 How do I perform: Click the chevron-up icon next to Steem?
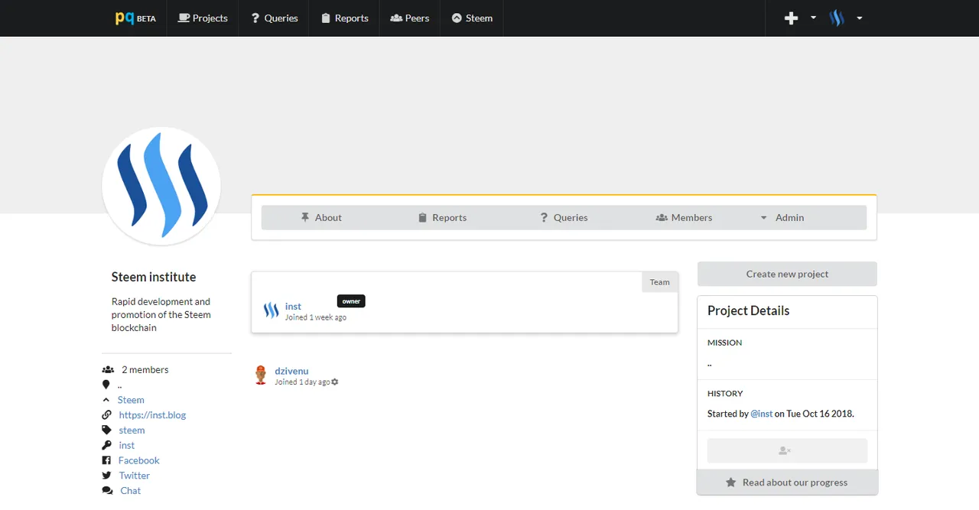[106, 400]
